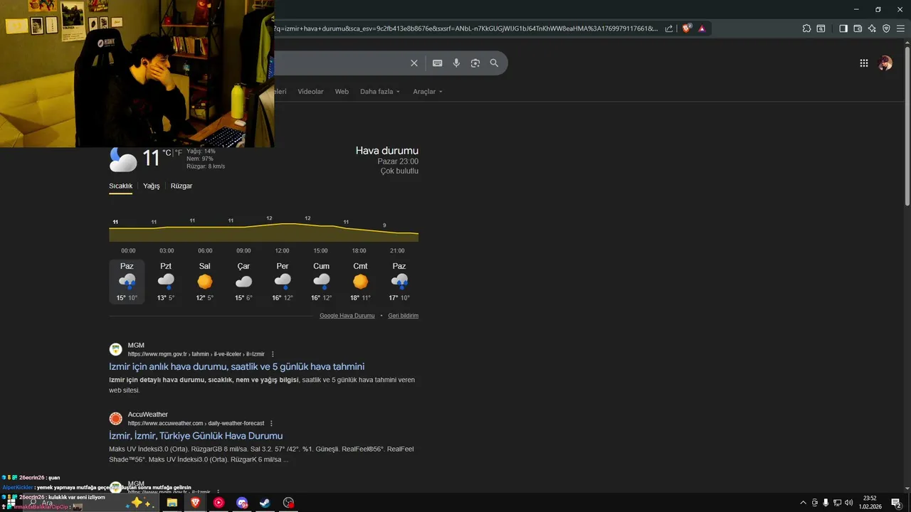Switch temperature unit to °F
Image resolution: width=911 pixels, height=512 pixels.
(x=179, y=153)
